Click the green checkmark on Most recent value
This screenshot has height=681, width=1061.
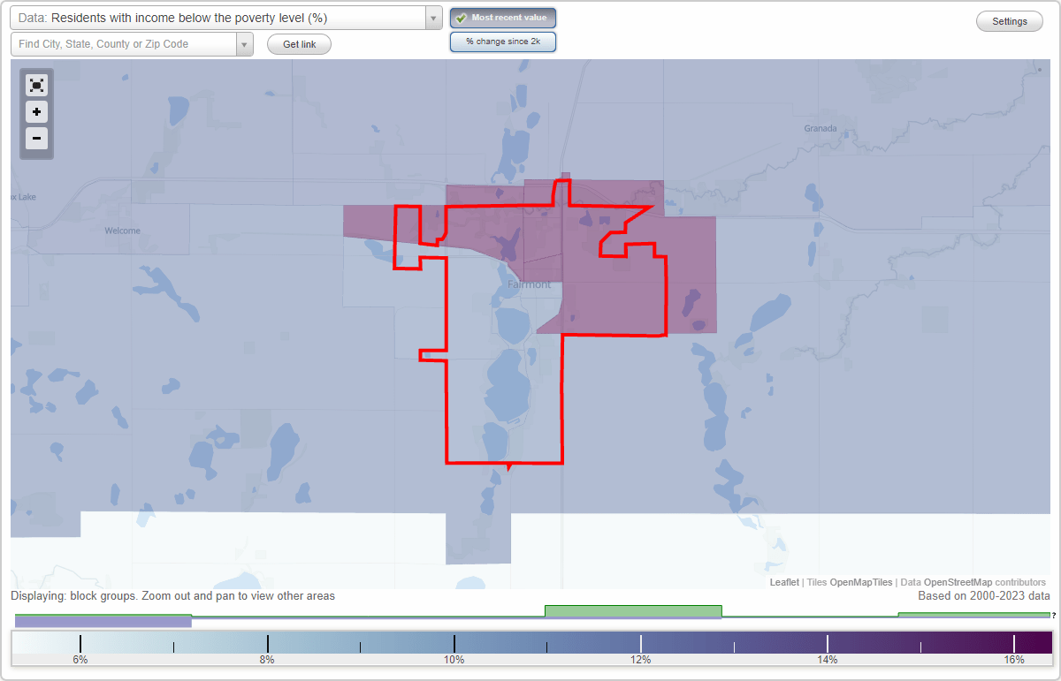[462, 17]
